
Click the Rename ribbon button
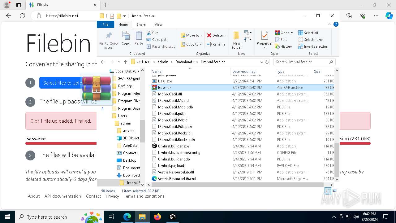pos(216,44)
